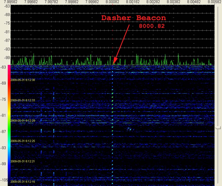Click frequency label 7.99982
Image resolution: width=222 pixels, height=186 pixels.
click(92, 2)
